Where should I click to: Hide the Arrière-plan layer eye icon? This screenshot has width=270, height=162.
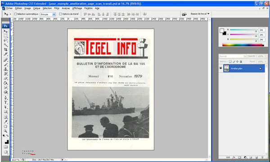(x=221, y=68)
